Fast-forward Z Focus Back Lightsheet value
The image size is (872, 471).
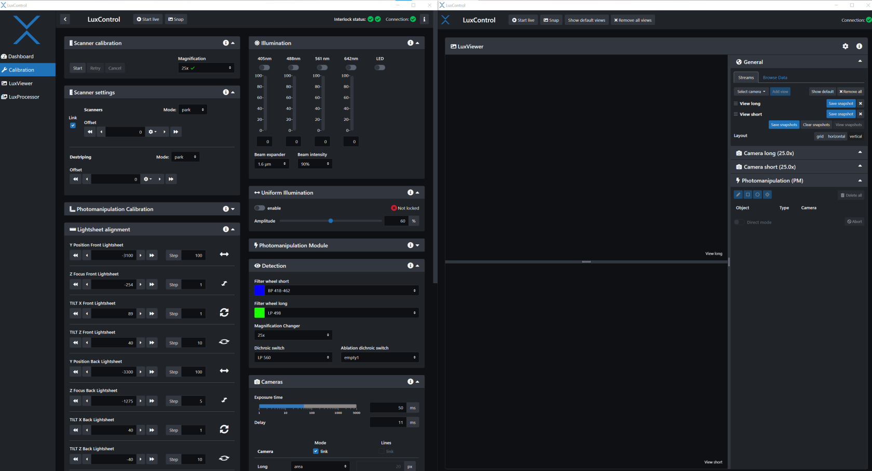[x=152, y=401]
